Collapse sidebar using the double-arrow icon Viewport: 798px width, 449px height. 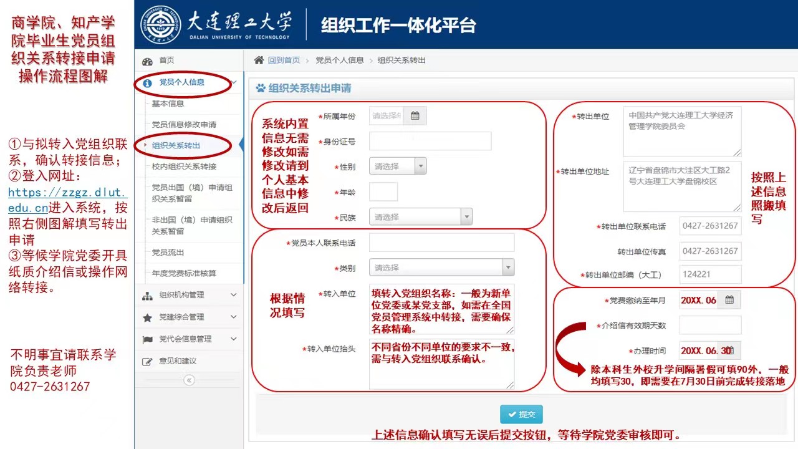[x=189, y=380]
